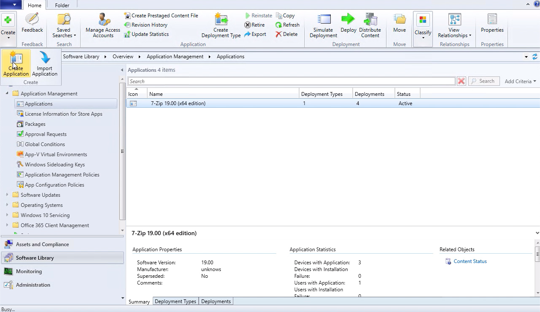Click the Import Application icon
The width and height of the screenshot is (540, 312).
pyautogui.click(x=45, y=64)
